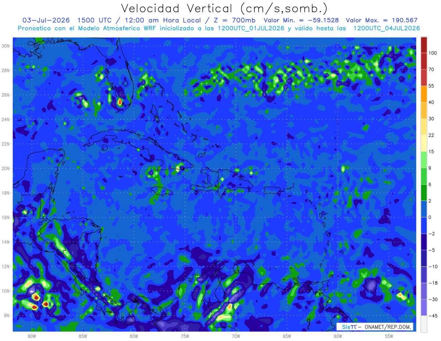Click the "Valor Min. = -59.1528" readout
Screen dimensions: 441x341
301,20
